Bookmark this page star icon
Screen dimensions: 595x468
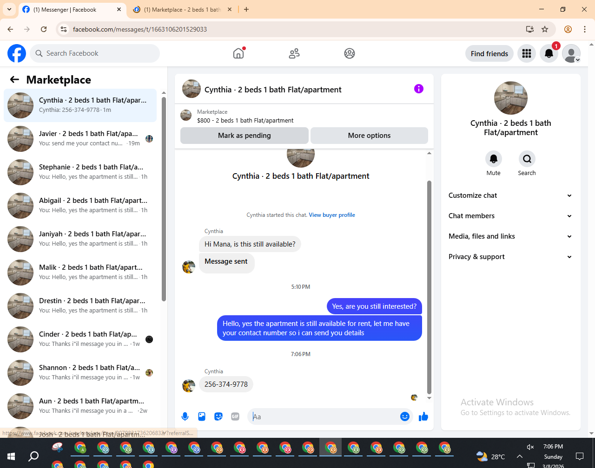[545, 29]
